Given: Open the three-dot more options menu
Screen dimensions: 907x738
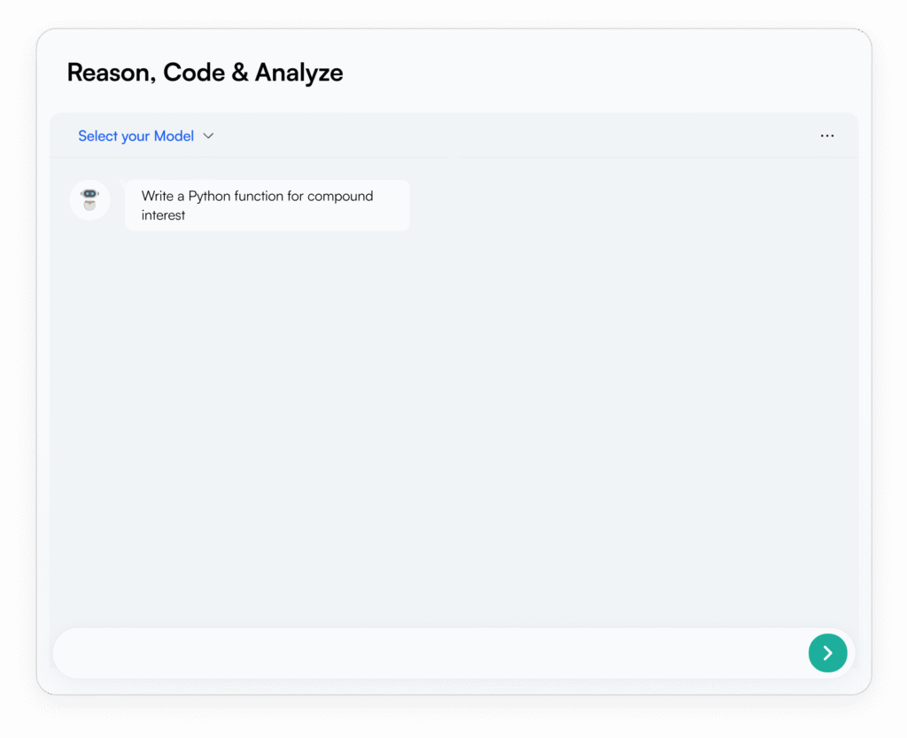Looking at the screenshot, I should coord(827,136).
